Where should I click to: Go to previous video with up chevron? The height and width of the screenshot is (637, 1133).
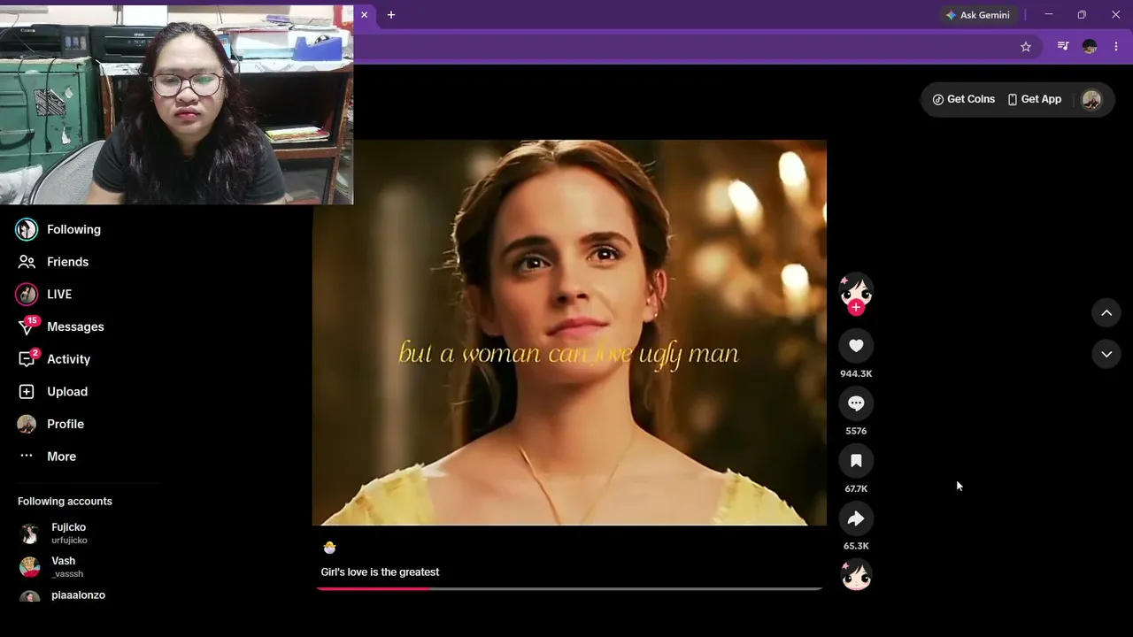pos(1106,313)
